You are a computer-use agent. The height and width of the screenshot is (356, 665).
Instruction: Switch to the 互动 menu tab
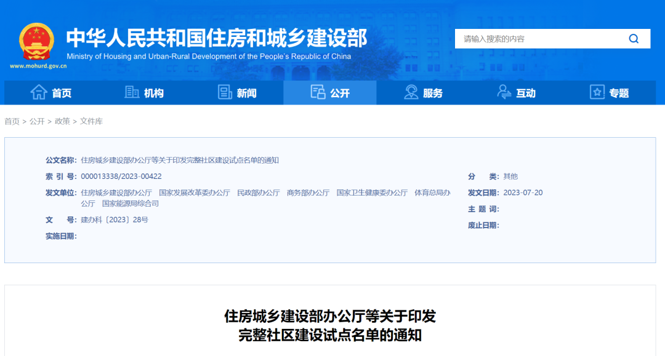pos(525,92)
